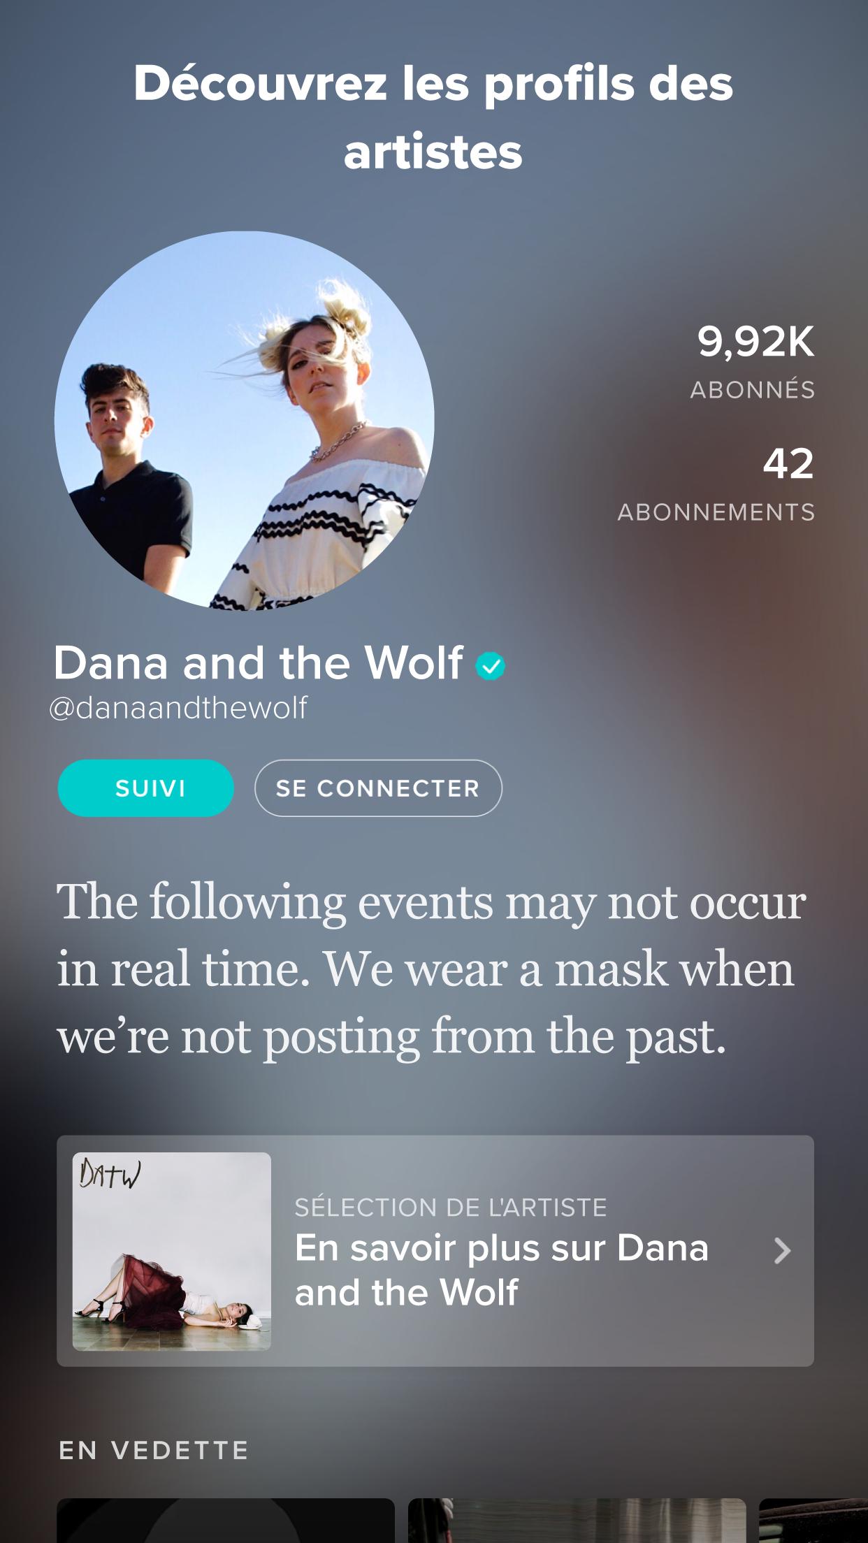Tap the artist bio text
Viewport: 868px width, 1543px height.
(431, 969)
